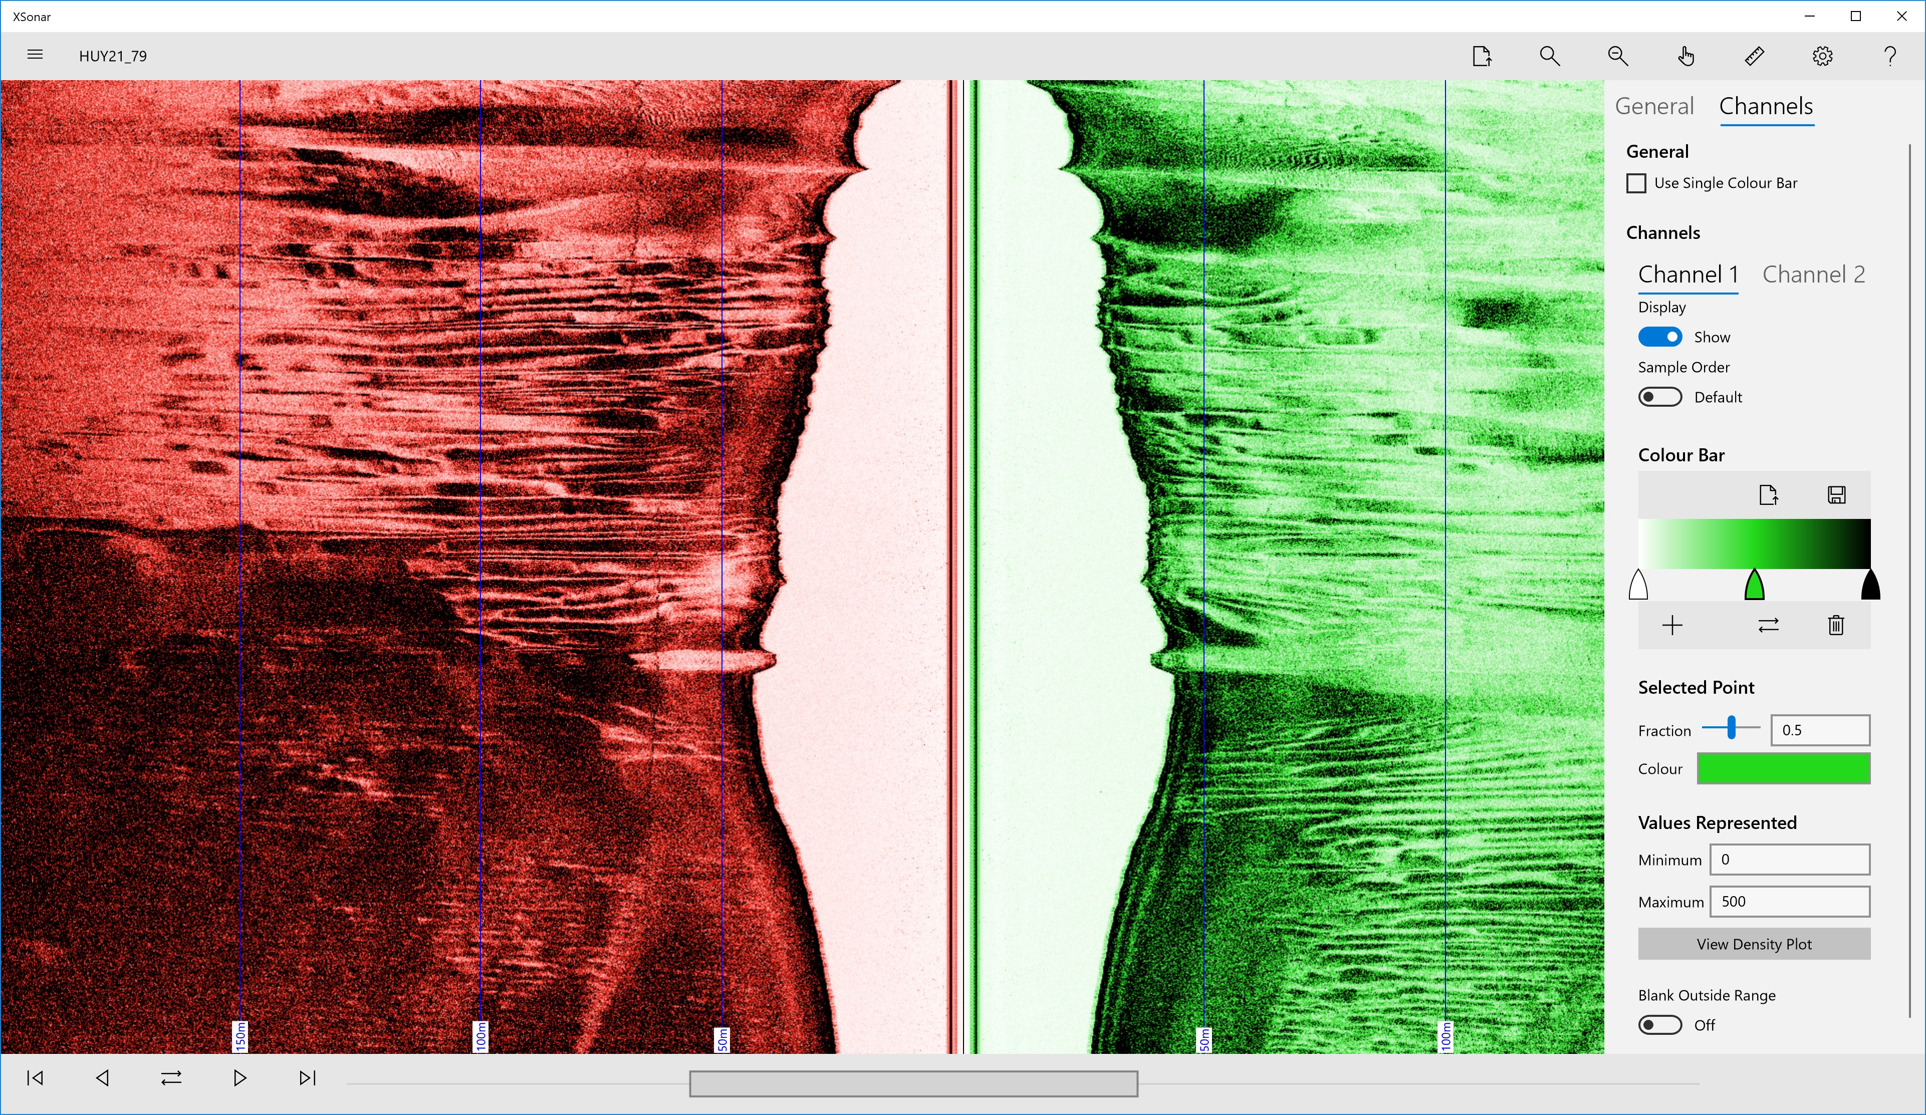The width and height of the screenshot is (1926, 1115).
Task: Delete the selected colour bar point
Action: 1836,626
